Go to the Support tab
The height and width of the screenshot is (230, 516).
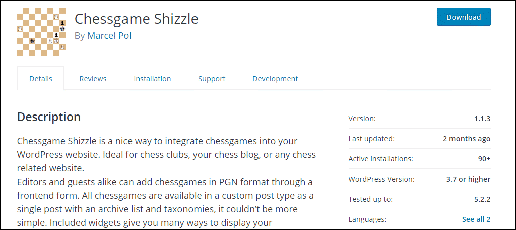pos(212,79)
